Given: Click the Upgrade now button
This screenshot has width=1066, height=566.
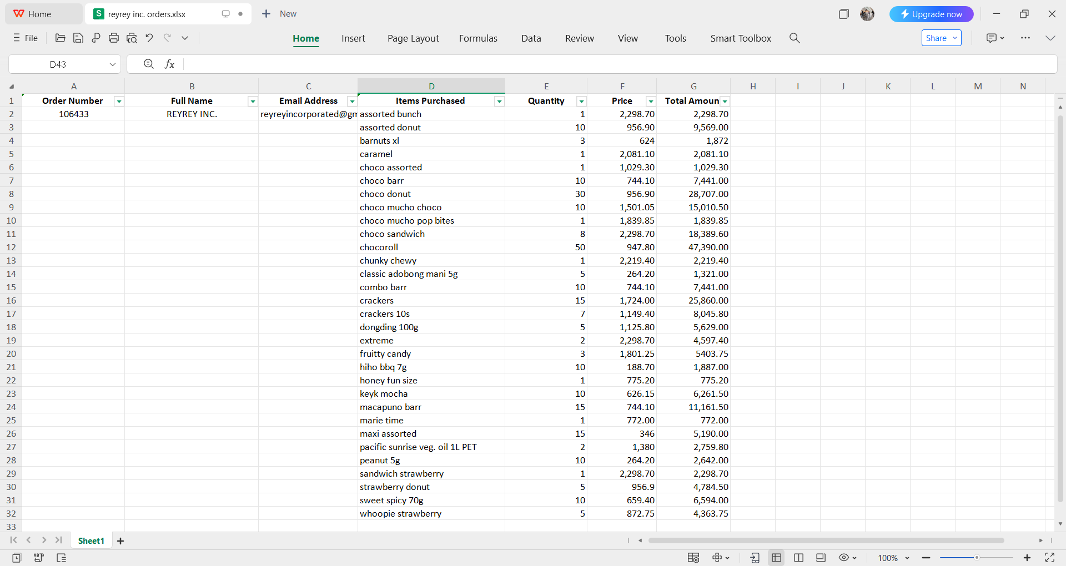Looking at the screenshot, I should [931, 14].
